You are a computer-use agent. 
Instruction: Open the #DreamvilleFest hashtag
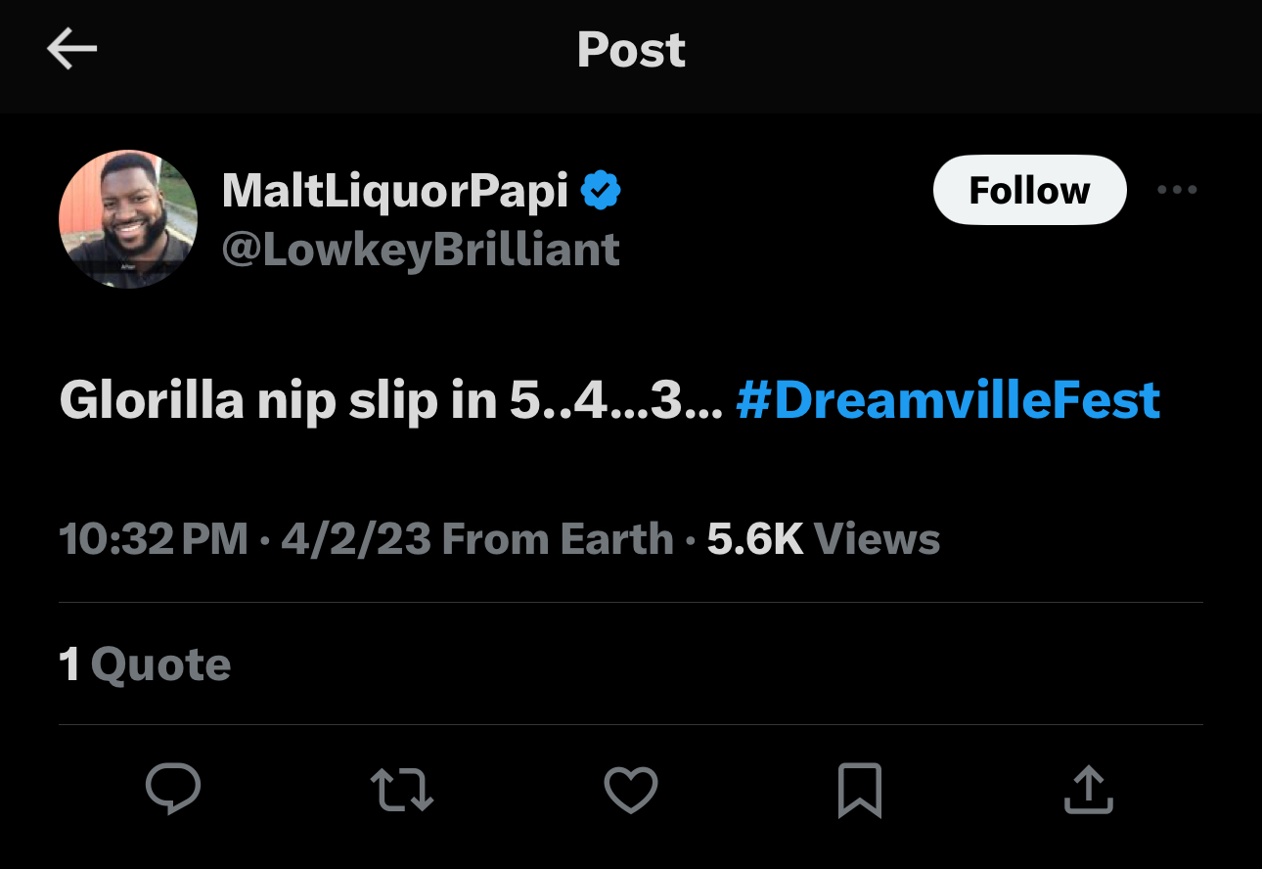947,400
